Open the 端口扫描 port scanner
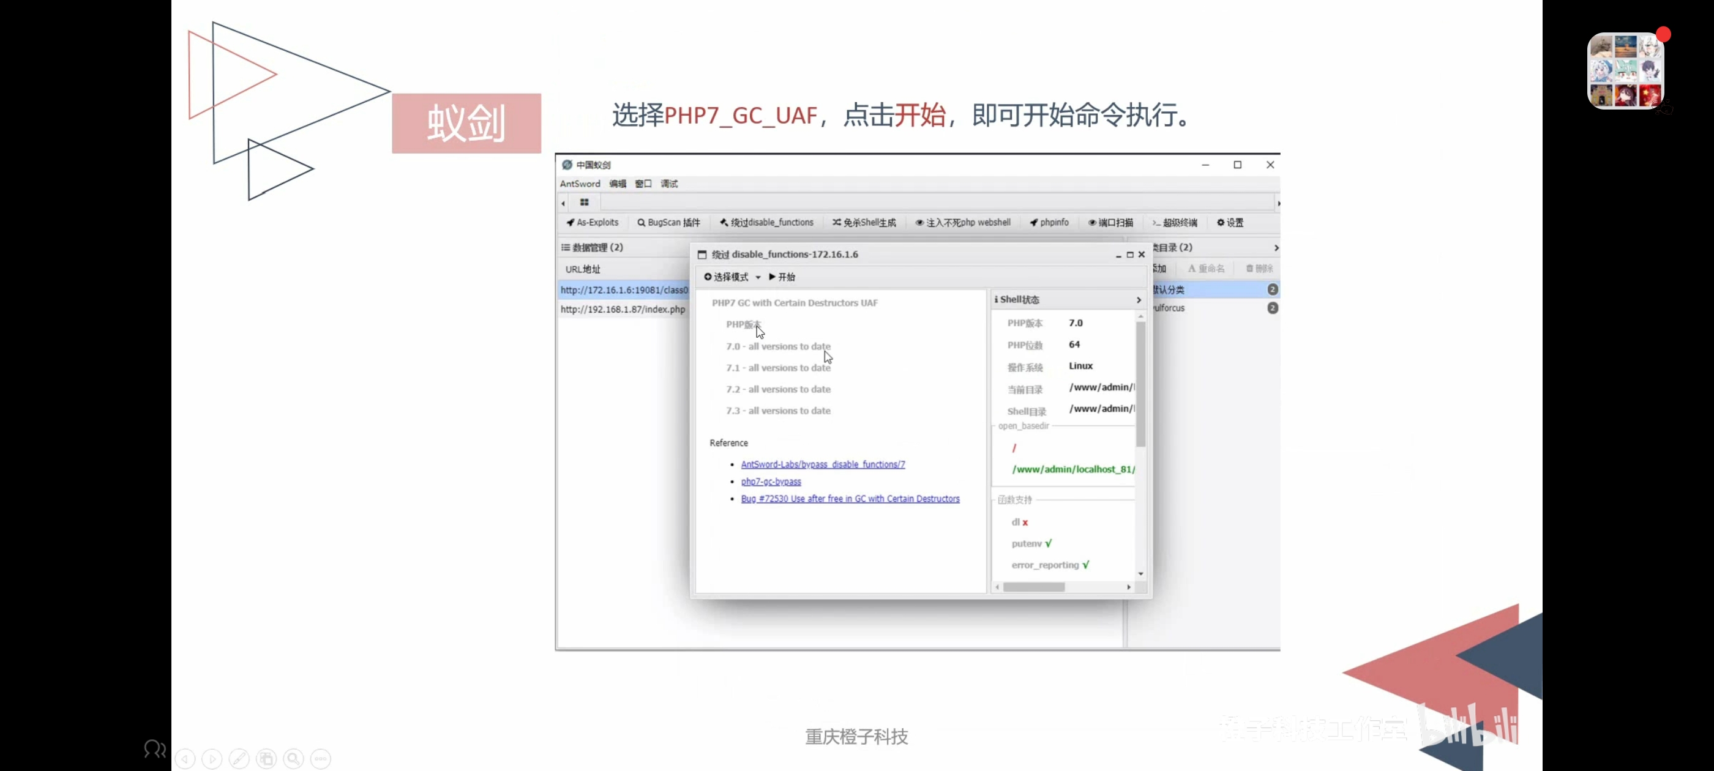The height and width of the screenshot is (771, 1714). tap(1110, 222)
